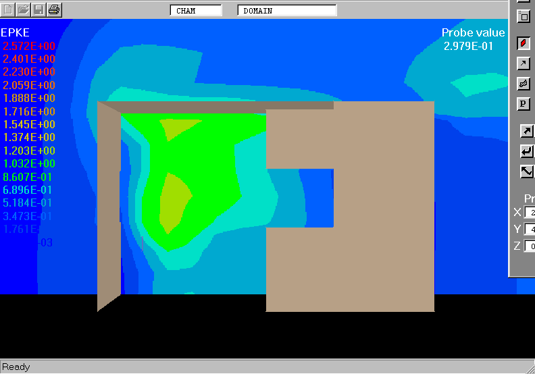This screenshot has width=535, height=374.
Task: Toggle the iso-surface display button
Action: (x=524, y=84)
